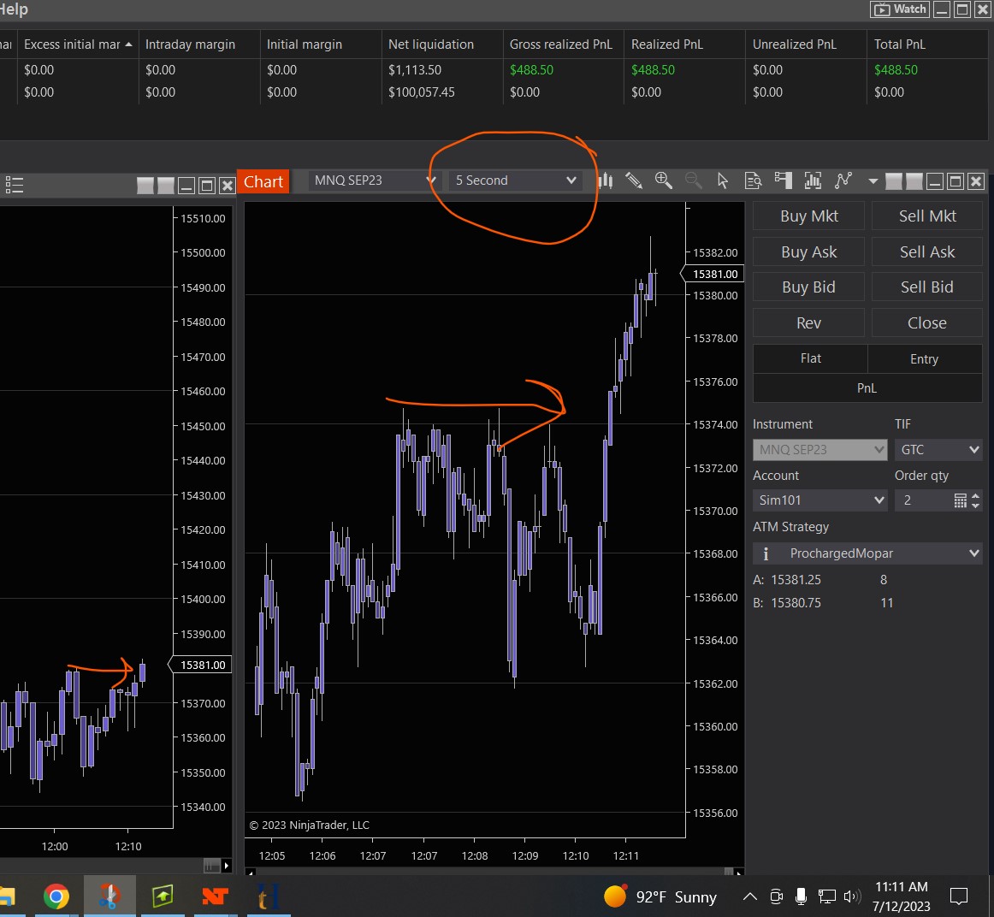
Task: Click the Net liquidation column header
Action: pyautogui.click(x=431, y=44)
